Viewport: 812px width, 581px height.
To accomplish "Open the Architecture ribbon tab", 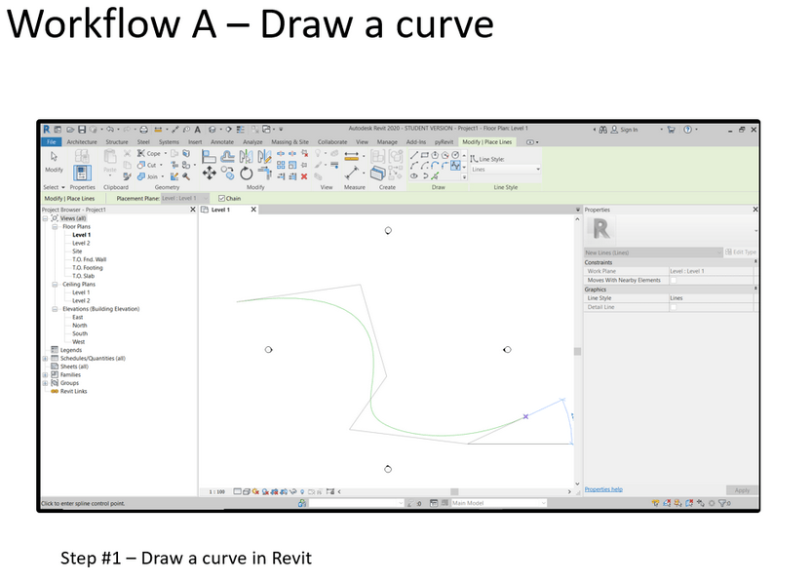I will tap(82, 142).
